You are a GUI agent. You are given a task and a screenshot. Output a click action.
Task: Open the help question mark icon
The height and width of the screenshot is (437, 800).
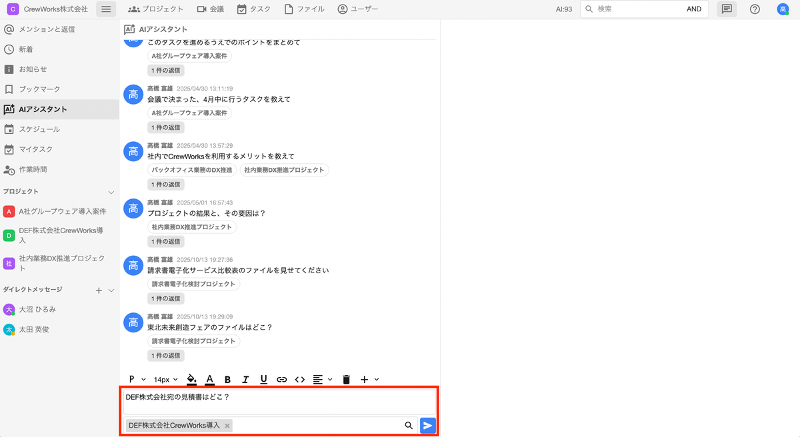pyautogui.click(x=755, y=9)
